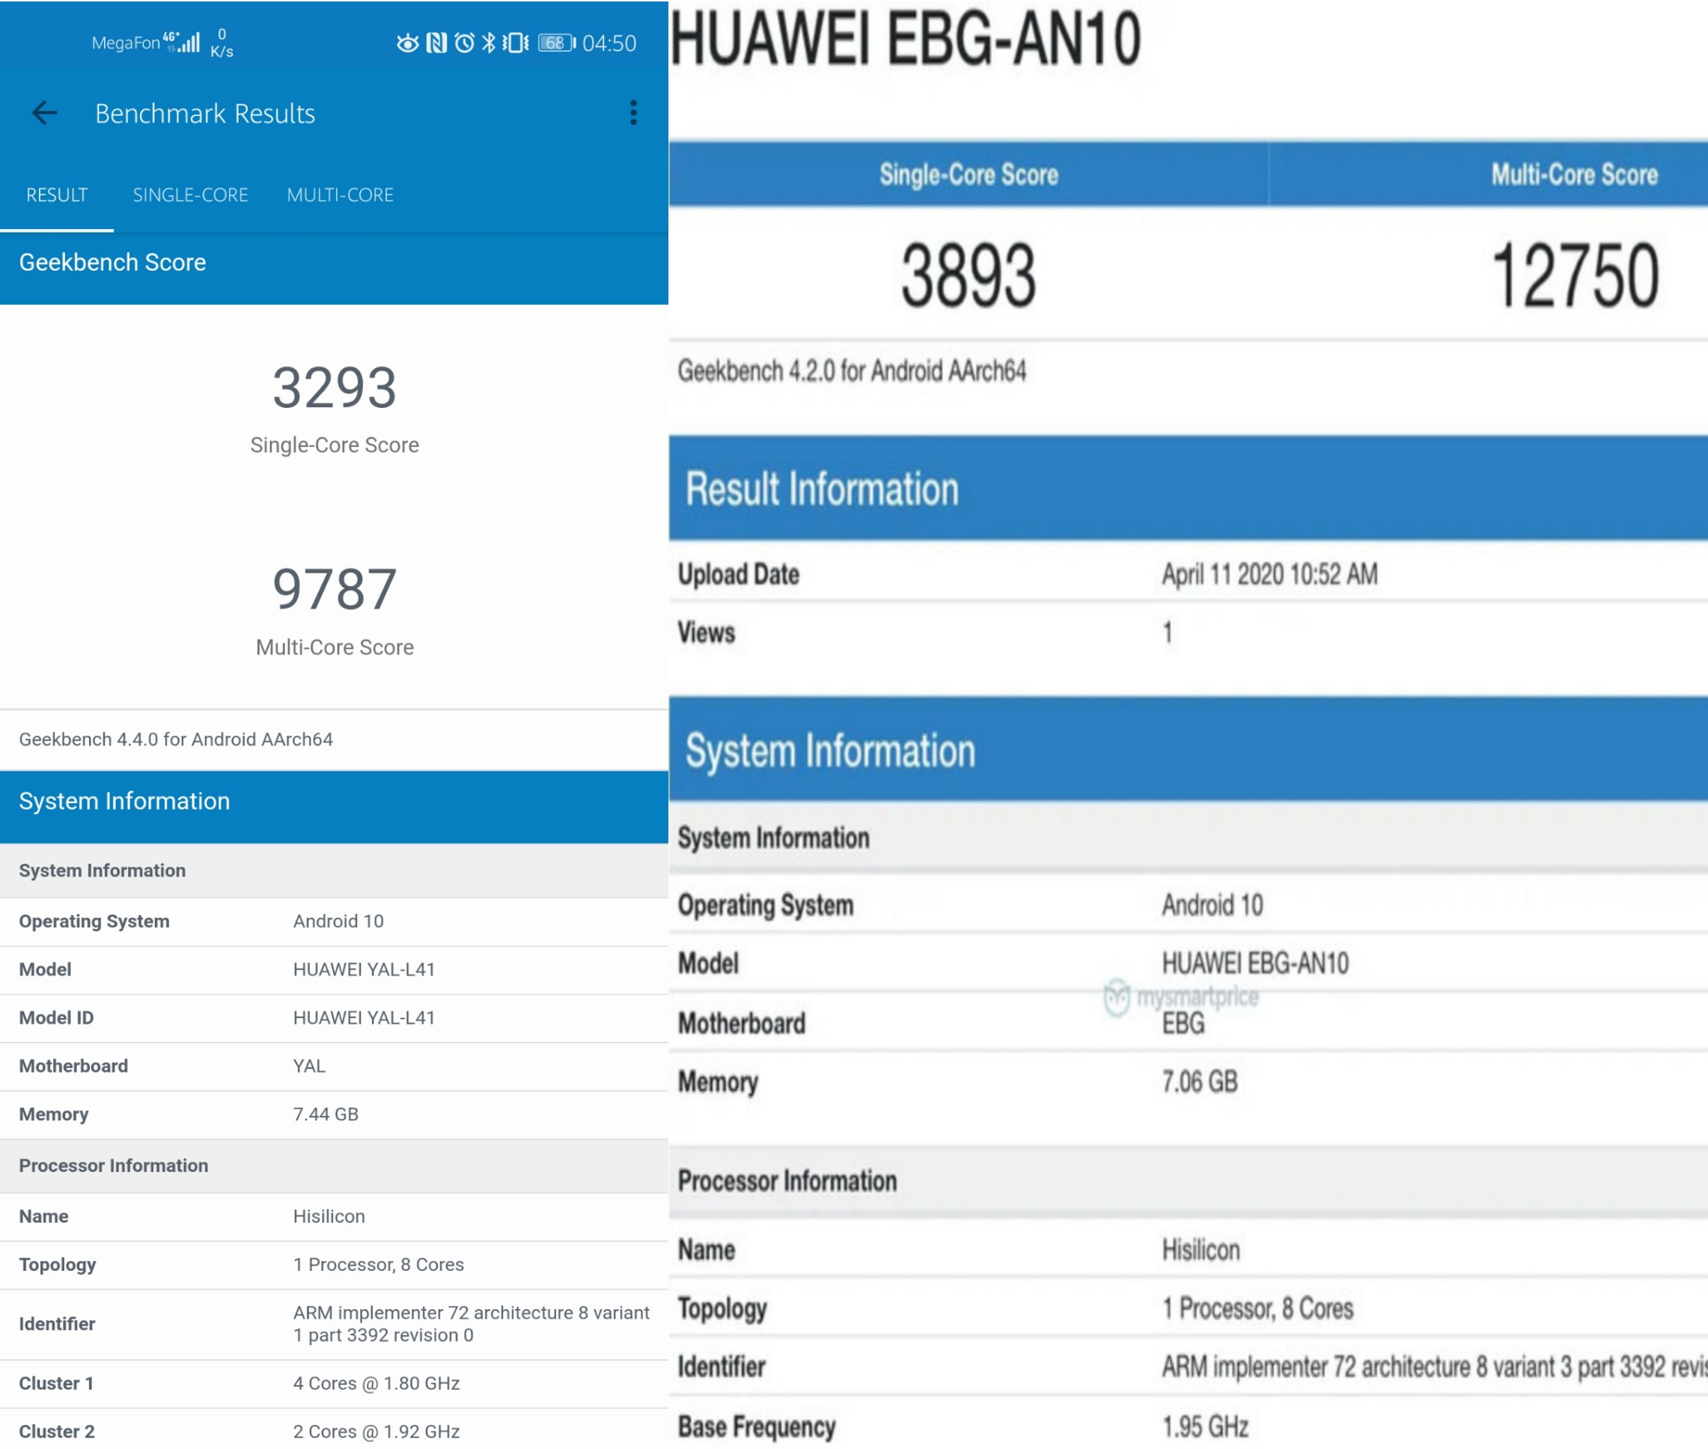Click the web page Topology value
The height and width of the screenshot is (1449, 1708).
1257,1308
